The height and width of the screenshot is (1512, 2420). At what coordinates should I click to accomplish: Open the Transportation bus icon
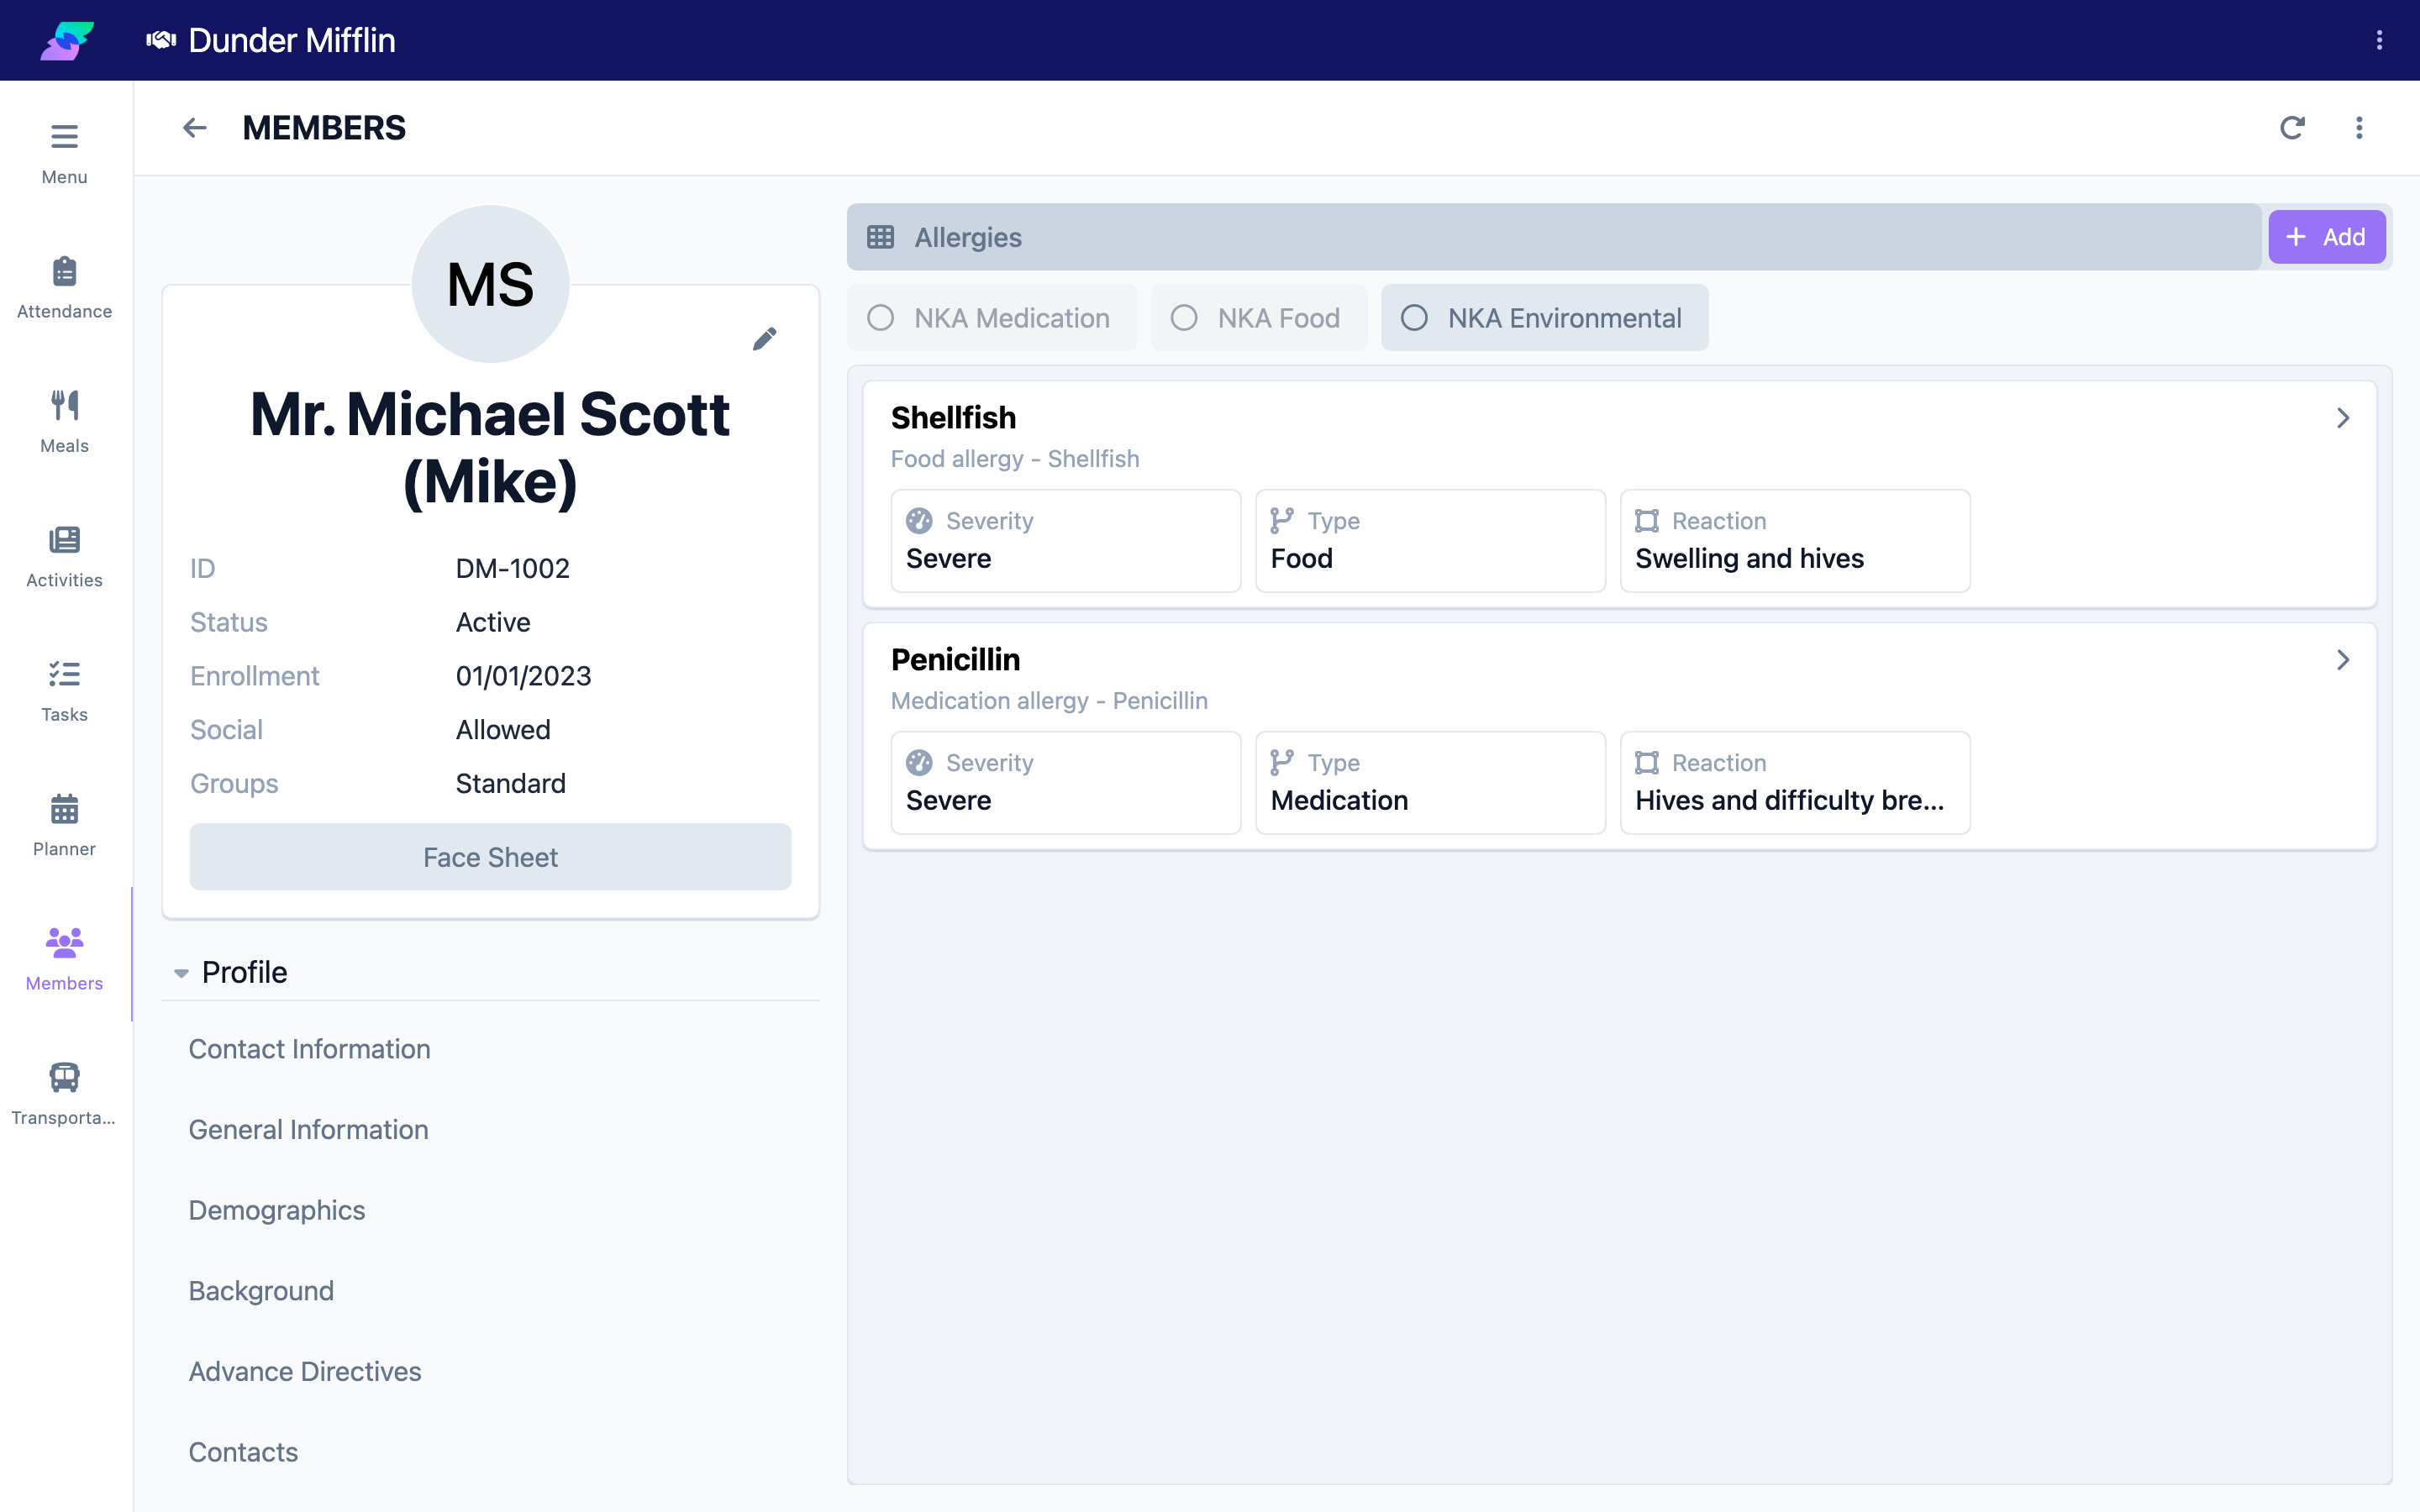coord(64,1076)
